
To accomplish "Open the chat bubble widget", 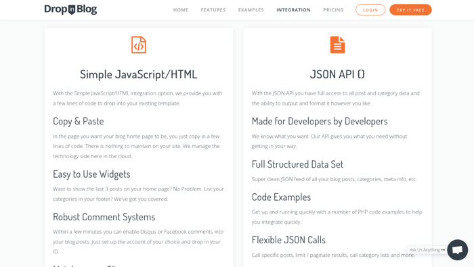I will [457, 250].
